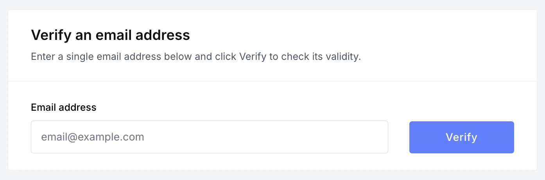Click the instruction text below the heading
This screenshot has height=180, width=545.
(x=195, y=56)
